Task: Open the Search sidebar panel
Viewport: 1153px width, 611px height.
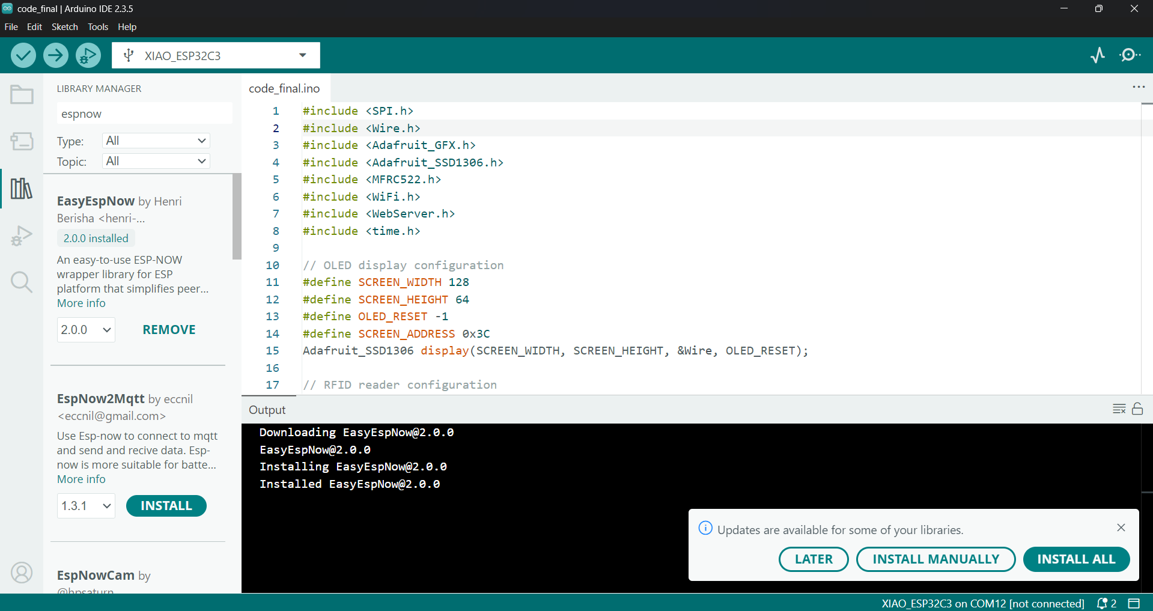Action: [22, 282]
